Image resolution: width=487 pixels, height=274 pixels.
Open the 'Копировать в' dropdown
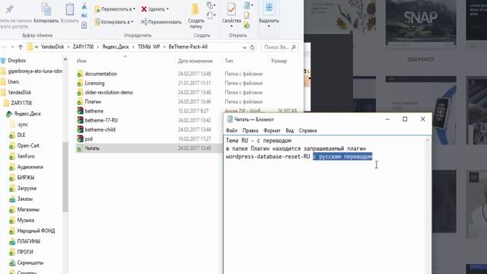[x=114, y=22]
